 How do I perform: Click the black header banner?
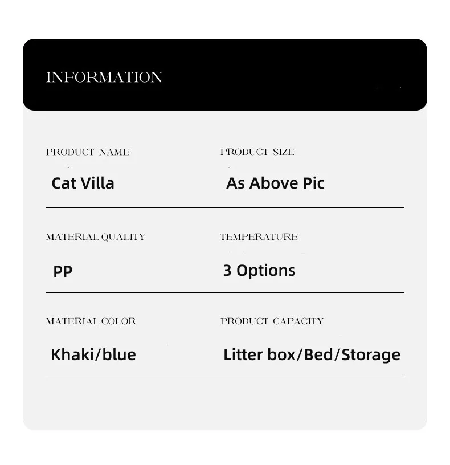click(224, 75)
